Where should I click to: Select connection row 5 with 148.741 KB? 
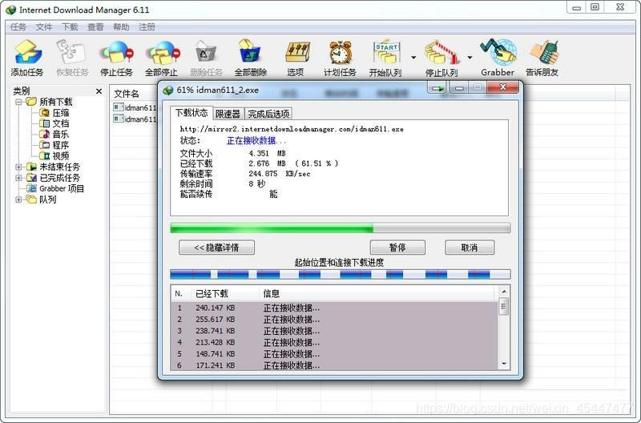click(334, 353)
